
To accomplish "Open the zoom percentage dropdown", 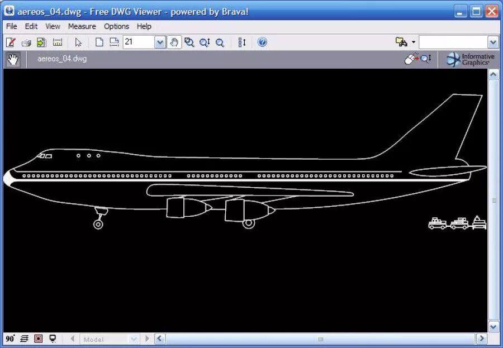I will click(x=160, y=42).
